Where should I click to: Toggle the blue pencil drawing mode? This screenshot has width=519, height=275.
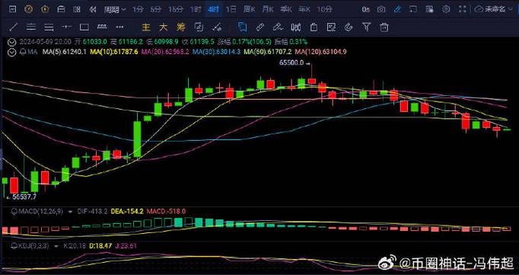click(x=397, y=9)
